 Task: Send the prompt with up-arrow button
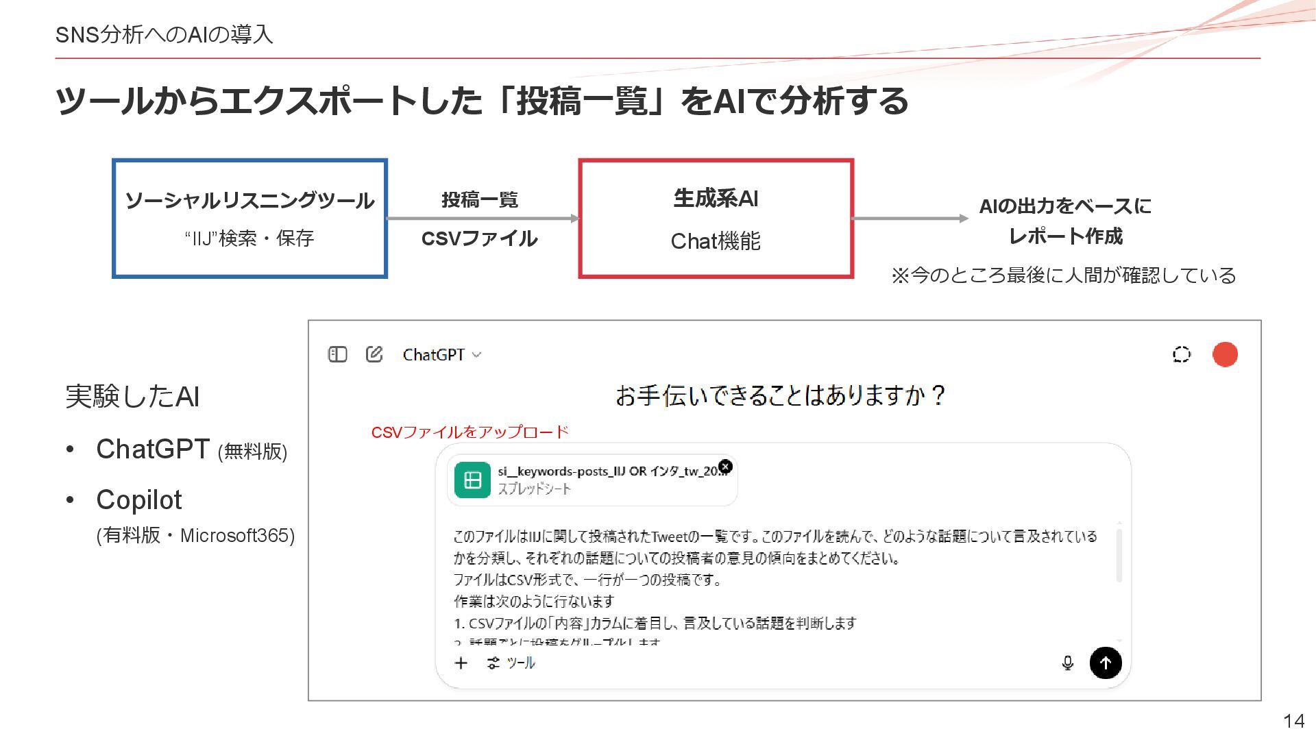[1105, 663]
